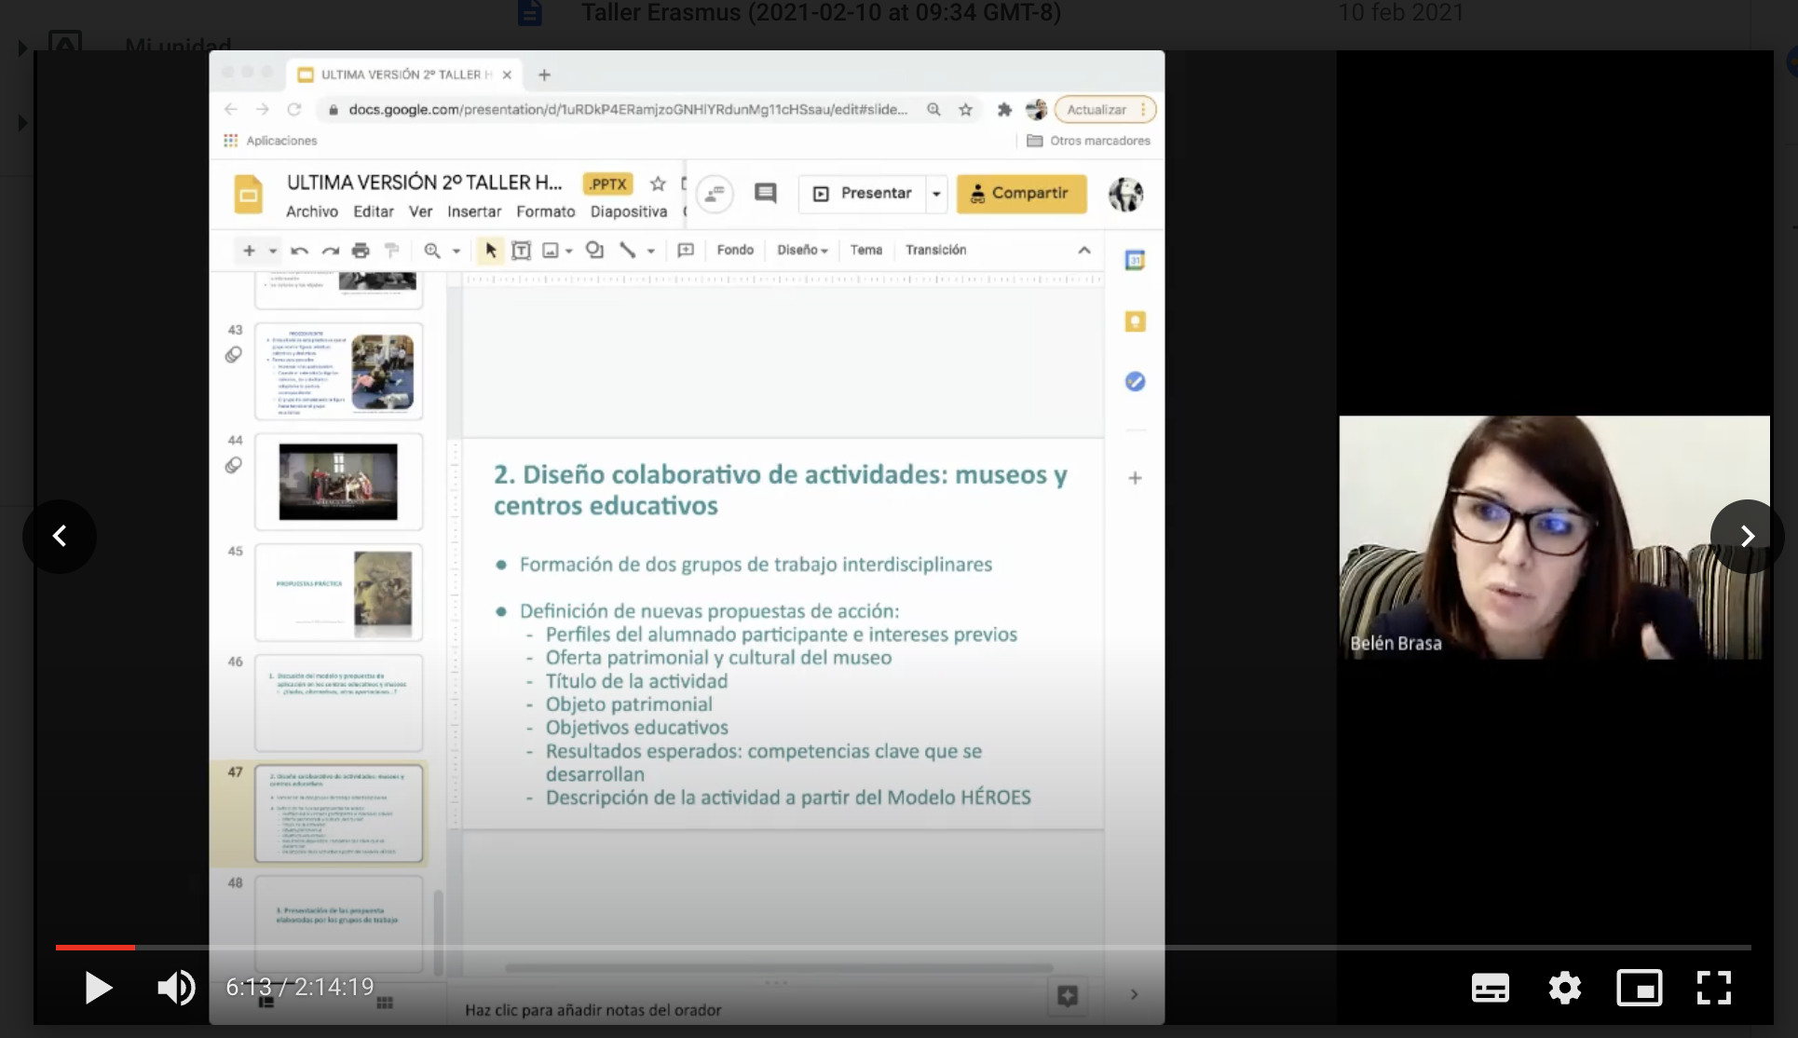Select slide 44 thumbnail
Screen dimensions: 1798x1038
[x=338, y=482]
